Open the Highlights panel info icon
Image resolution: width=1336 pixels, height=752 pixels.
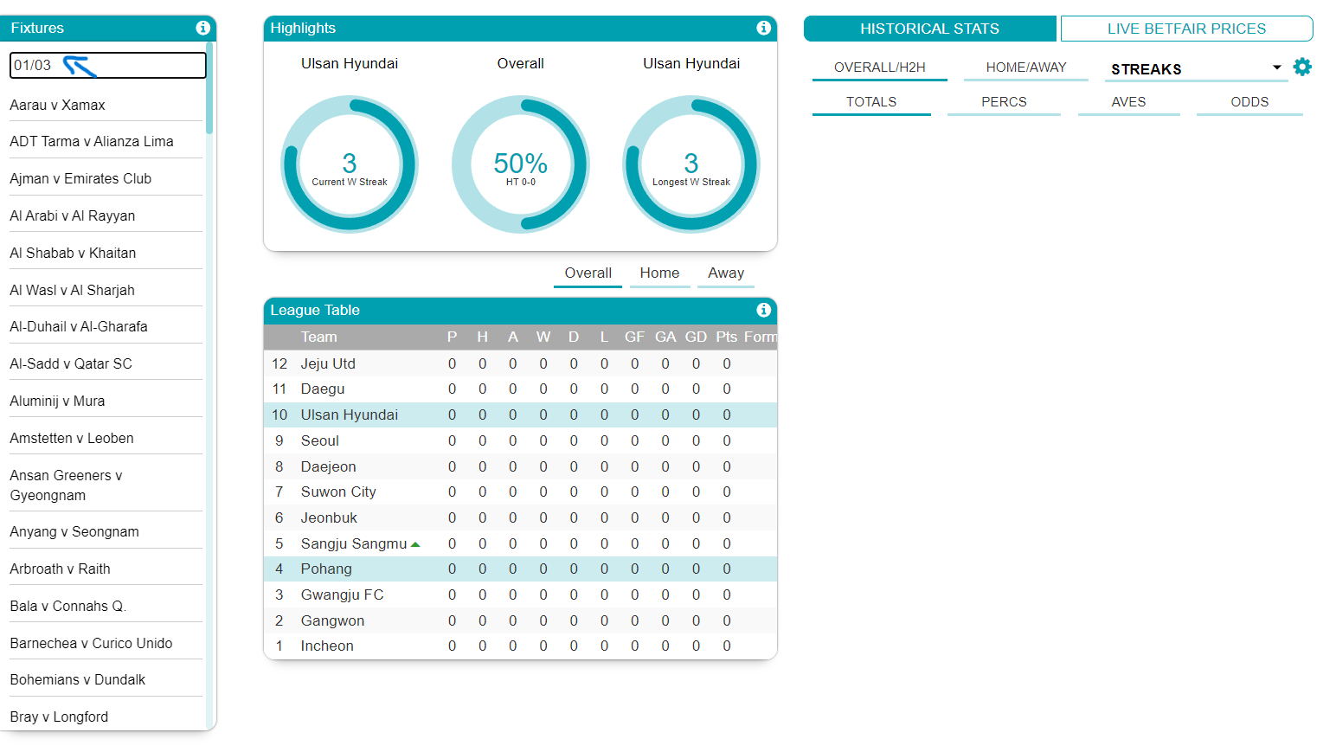763,28
